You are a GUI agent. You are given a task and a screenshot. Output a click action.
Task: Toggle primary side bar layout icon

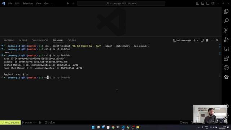tap(198, 3)
